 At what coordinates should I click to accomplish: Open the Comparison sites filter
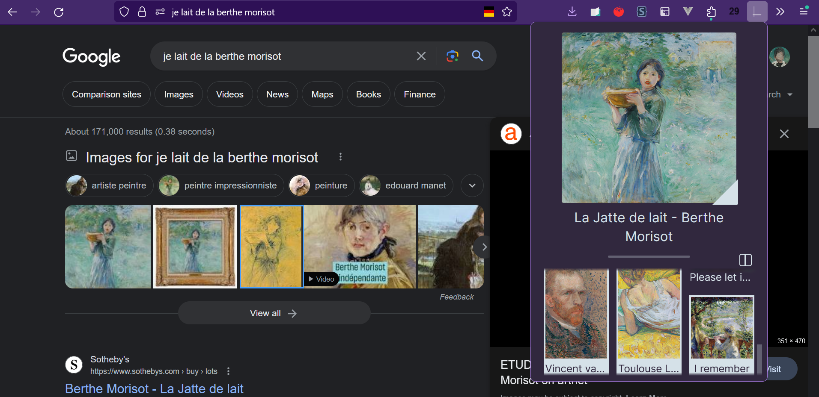[x=107, y=94]
